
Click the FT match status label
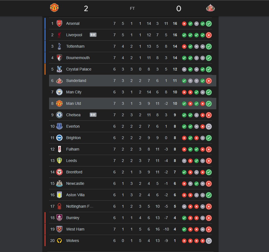(x=132, y=8)
